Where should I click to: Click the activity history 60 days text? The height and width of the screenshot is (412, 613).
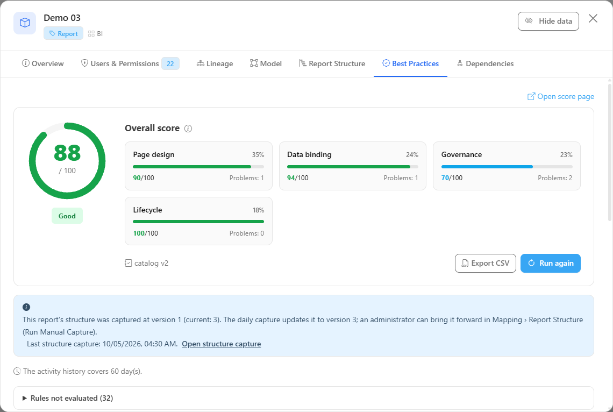point(82,371)
